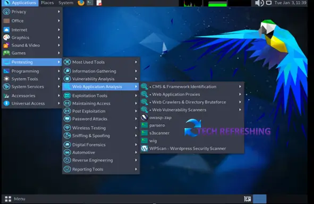The height and width of the screenshot is (204, 314).
Task: Expand the Office submenu arrow
Action: (x=59, y=21)
